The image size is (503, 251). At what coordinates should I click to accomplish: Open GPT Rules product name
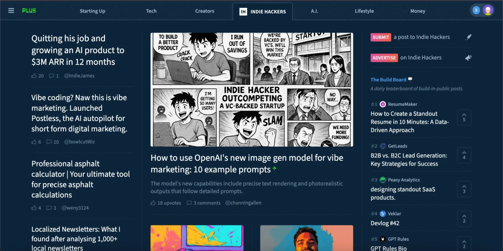398,239
